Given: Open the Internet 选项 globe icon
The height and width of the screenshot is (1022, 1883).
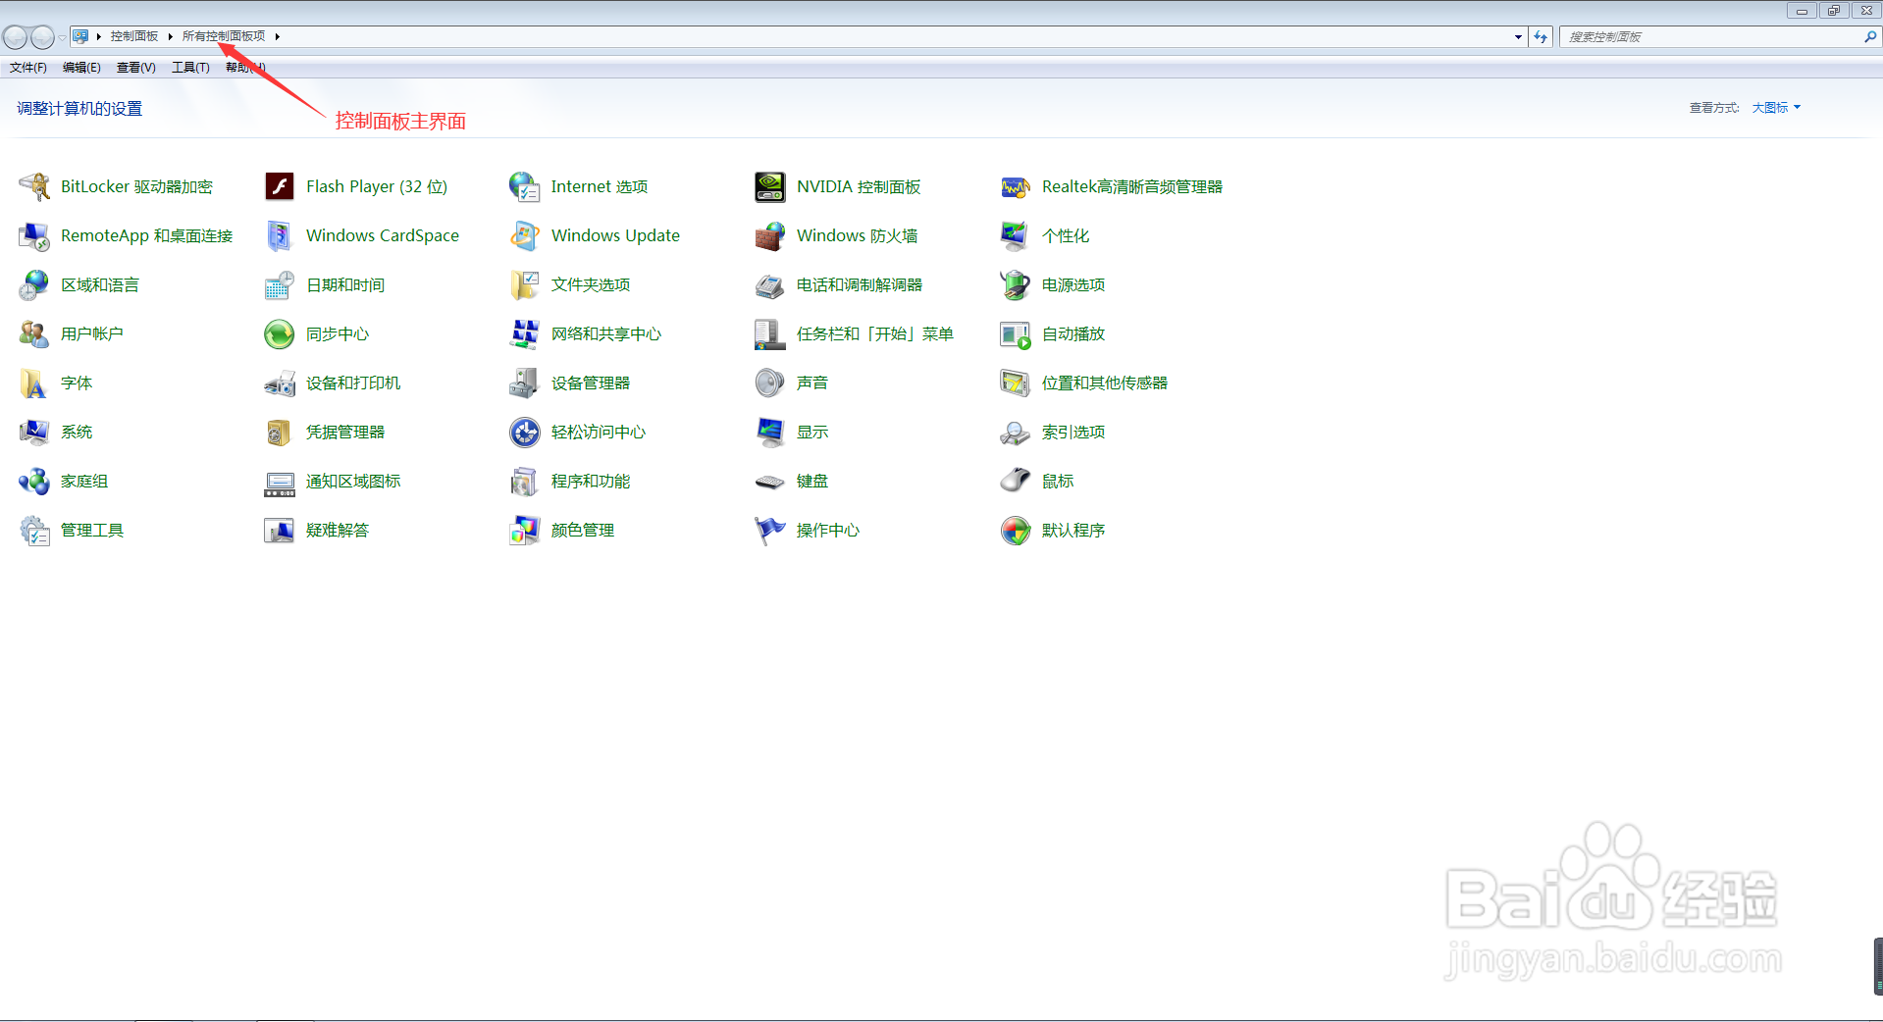Looking at the screenshot, I should (525, 186).
